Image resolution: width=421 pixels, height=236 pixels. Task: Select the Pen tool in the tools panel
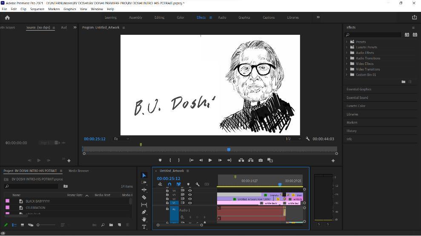click(x=144, y=212)
